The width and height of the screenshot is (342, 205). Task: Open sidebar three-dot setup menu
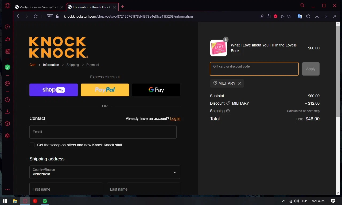click(x=7, y=190)
